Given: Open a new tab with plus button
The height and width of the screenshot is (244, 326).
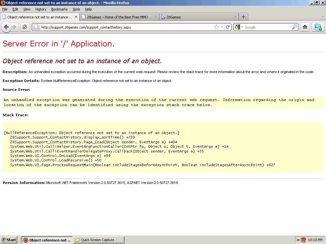Looking at the screenshot, I should point(244,17).
